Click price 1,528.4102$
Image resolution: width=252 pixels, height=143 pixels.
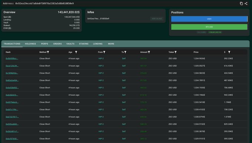pos(199,110)
